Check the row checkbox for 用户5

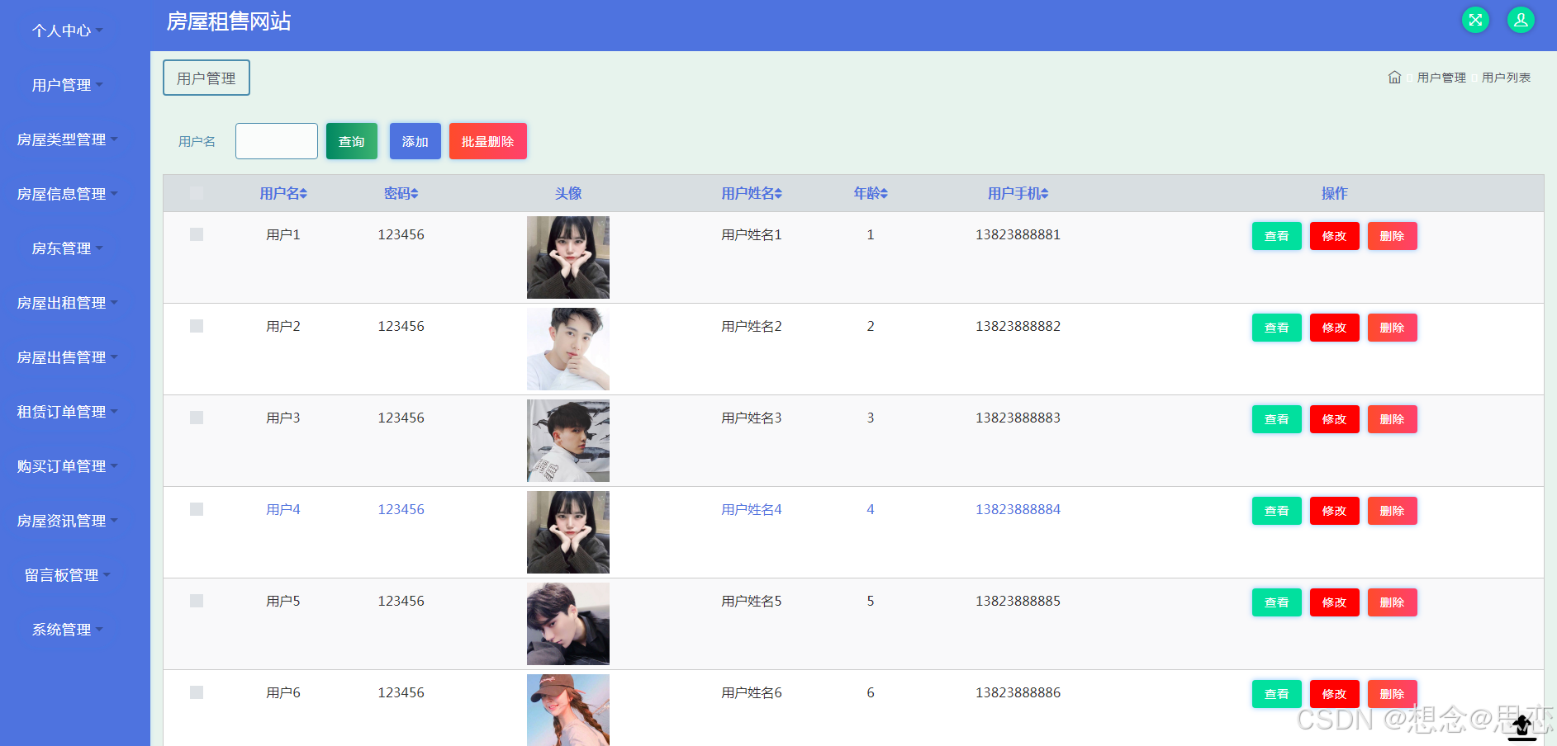pos(197,601)
